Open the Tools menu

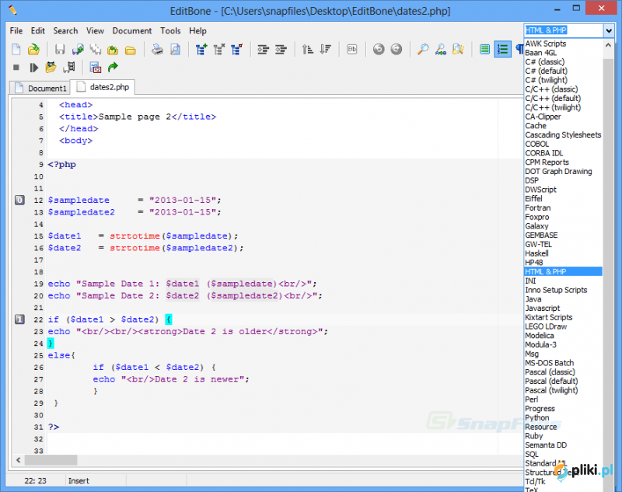pos(170,31)
